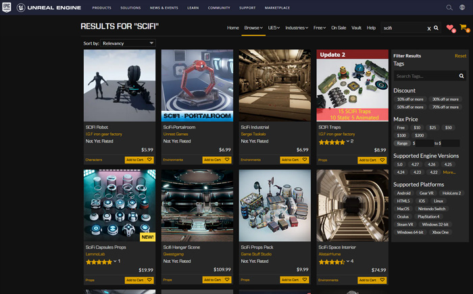The height and width of the screenshot is (294, 473).
Task: Wishlist Scifi Hangar Scene with heart icon
Action: click(x=227, y=280)
